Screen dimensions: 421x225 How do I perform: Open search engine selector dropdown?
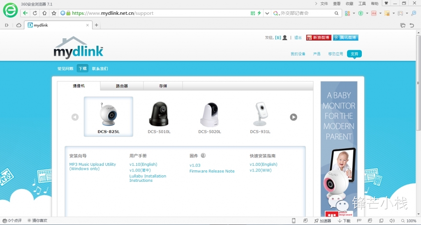tap(276, 13)
